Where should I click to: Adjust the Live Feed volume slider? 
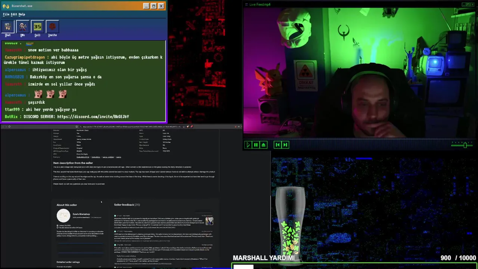pos(462,145)
